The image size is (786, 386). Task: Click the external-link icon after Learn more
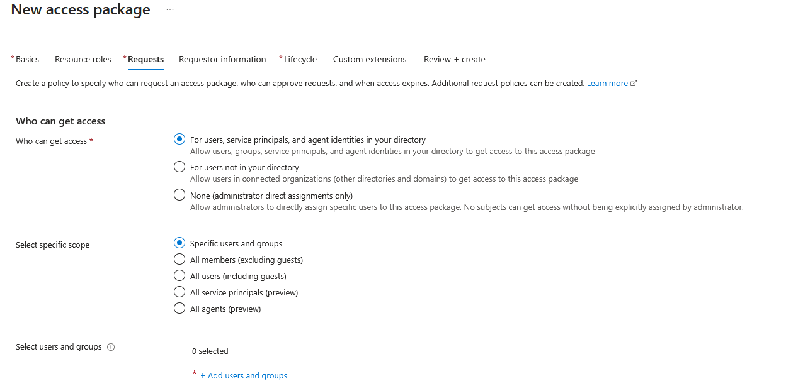tap(634, 82)
